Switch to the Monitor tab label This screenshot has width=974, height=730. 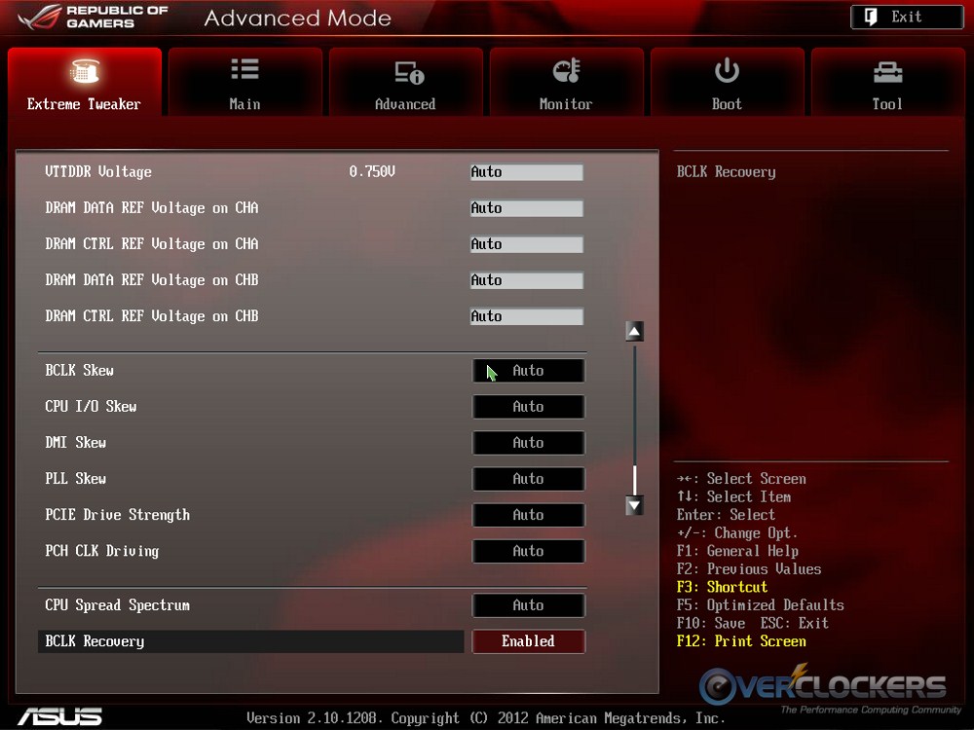click(x=566, y=104)
